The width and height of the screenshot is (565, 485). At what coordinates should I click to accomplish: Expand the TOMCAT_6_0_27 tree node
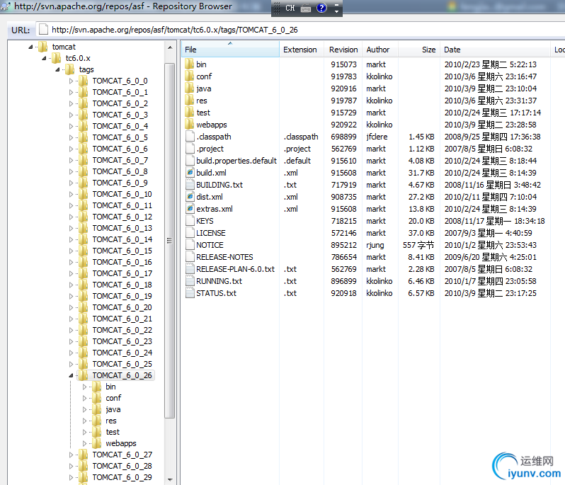pos(71,455)
